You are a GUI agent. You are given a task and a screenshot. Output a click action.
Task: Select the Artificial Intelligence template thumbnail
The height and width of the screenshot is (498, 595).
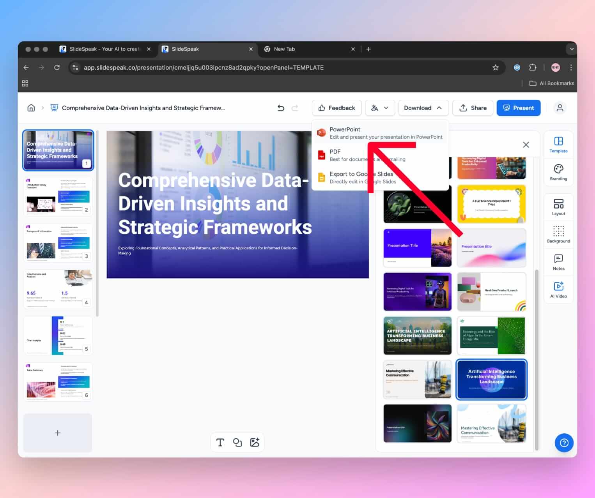(491, 380)
